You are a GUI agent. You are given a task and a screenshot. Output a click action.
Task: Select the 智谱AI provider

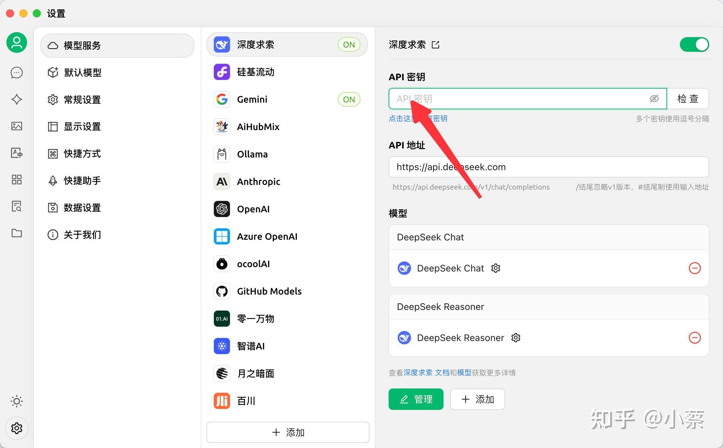coord(287,346)
